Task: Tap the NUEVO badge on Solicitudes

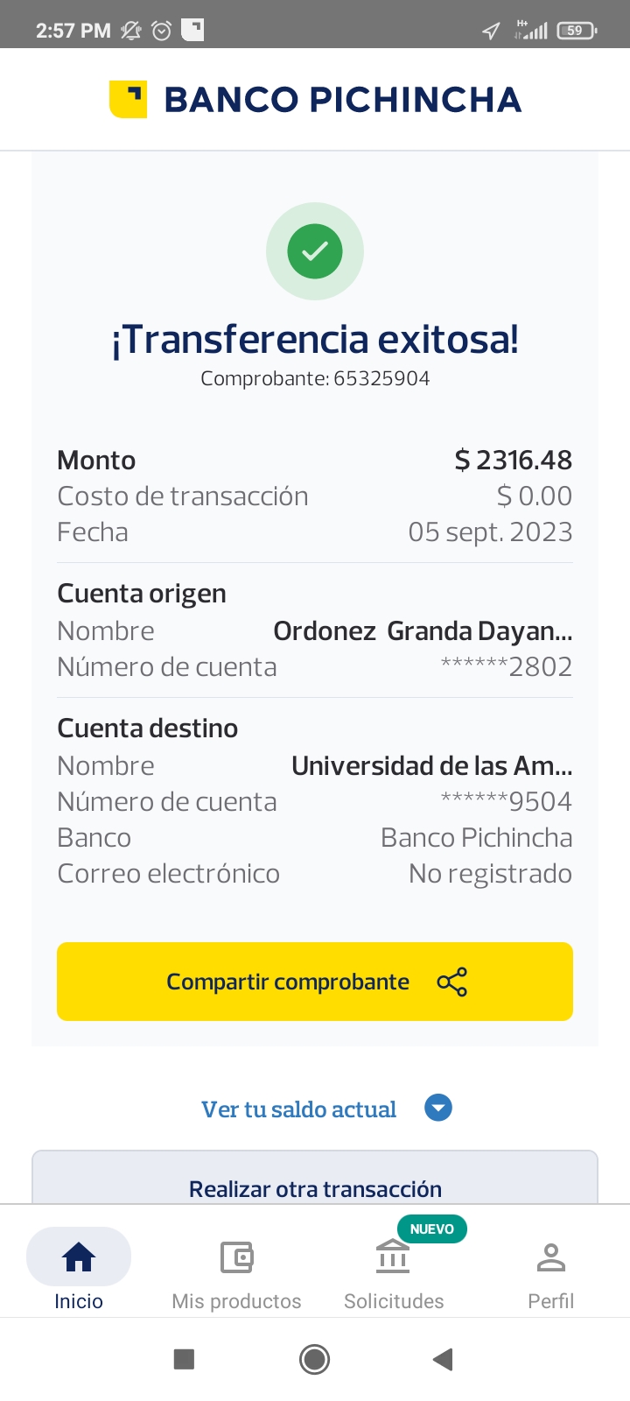Action: (x=432, y=1229)
